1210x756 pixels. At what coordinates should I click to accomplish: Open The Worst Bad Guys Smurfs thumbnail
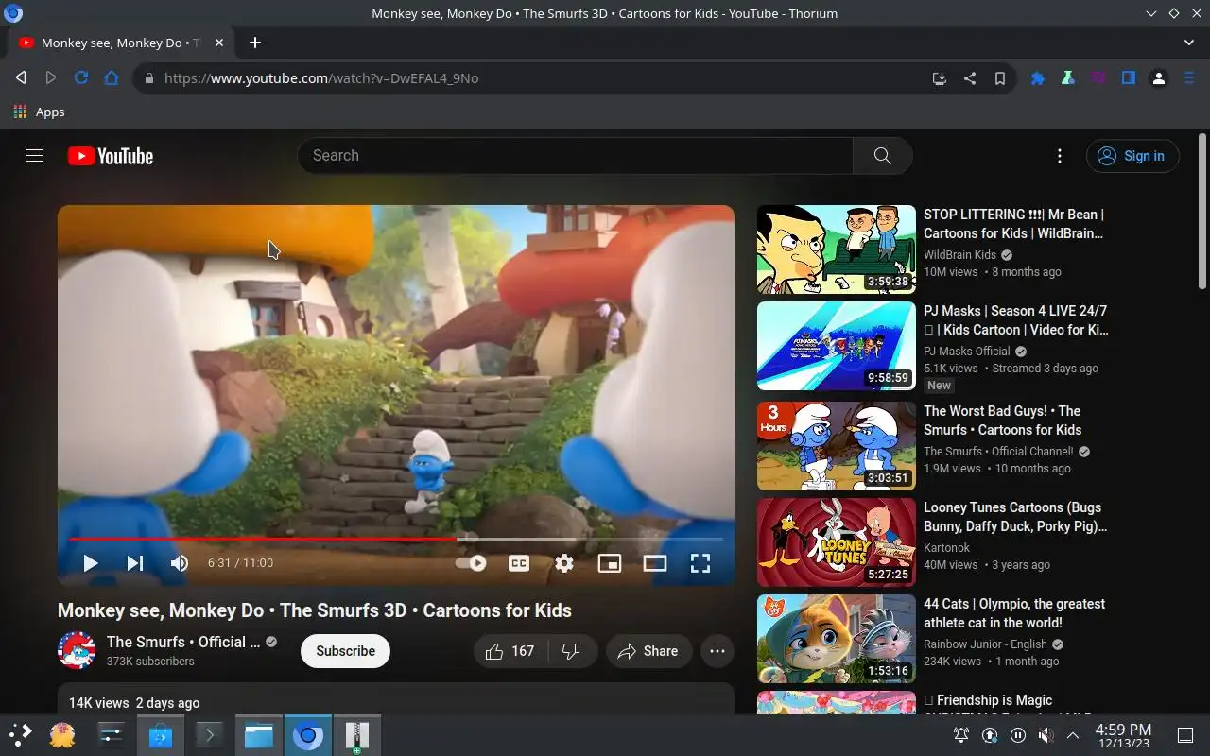(837, 446)
